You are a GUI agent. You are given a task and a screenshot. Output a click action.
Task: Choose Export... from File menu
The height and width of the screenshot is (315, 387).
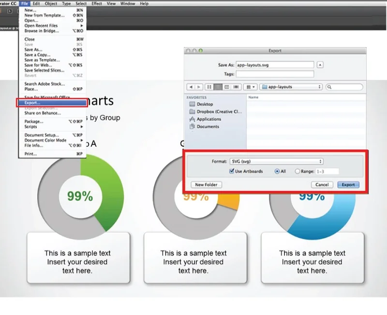tap(52, 103)
